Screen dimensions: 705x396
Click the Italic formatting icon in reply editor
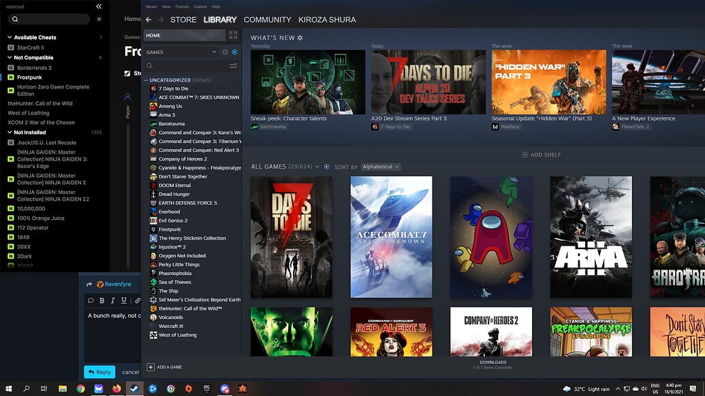[113, 300]
